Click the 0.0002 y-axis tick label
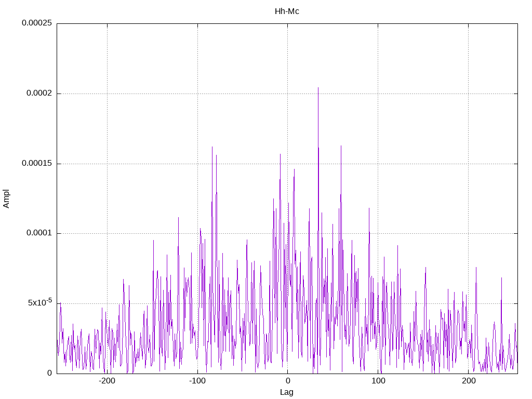532x399 pixels. click(x=39, y=93)
